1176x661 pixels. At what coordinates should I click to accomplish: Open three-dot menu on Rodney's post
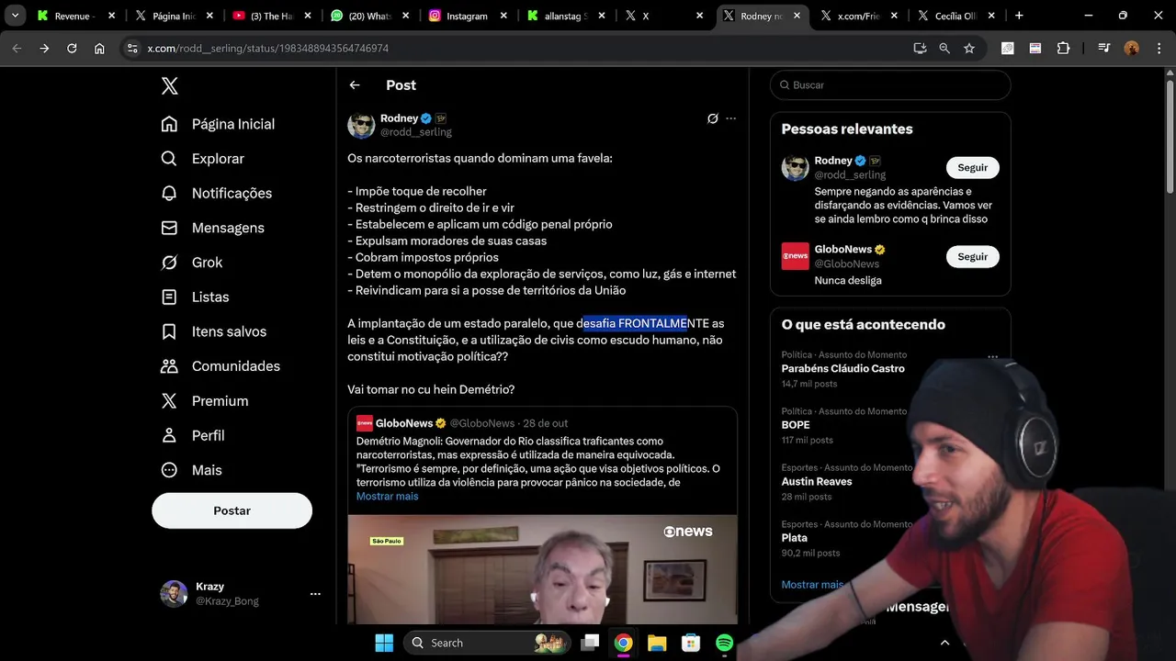pos(731,118)
